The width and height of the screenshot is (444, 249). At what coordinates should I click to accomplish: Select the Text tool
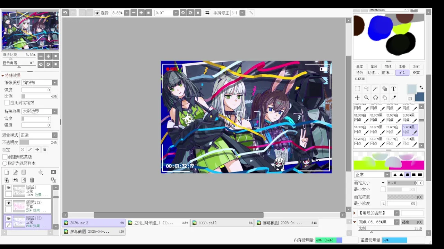pos(394,89)
